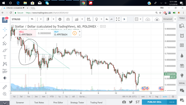Share chart on Twitter
The image size is (186, 105).
pos(131,102)
